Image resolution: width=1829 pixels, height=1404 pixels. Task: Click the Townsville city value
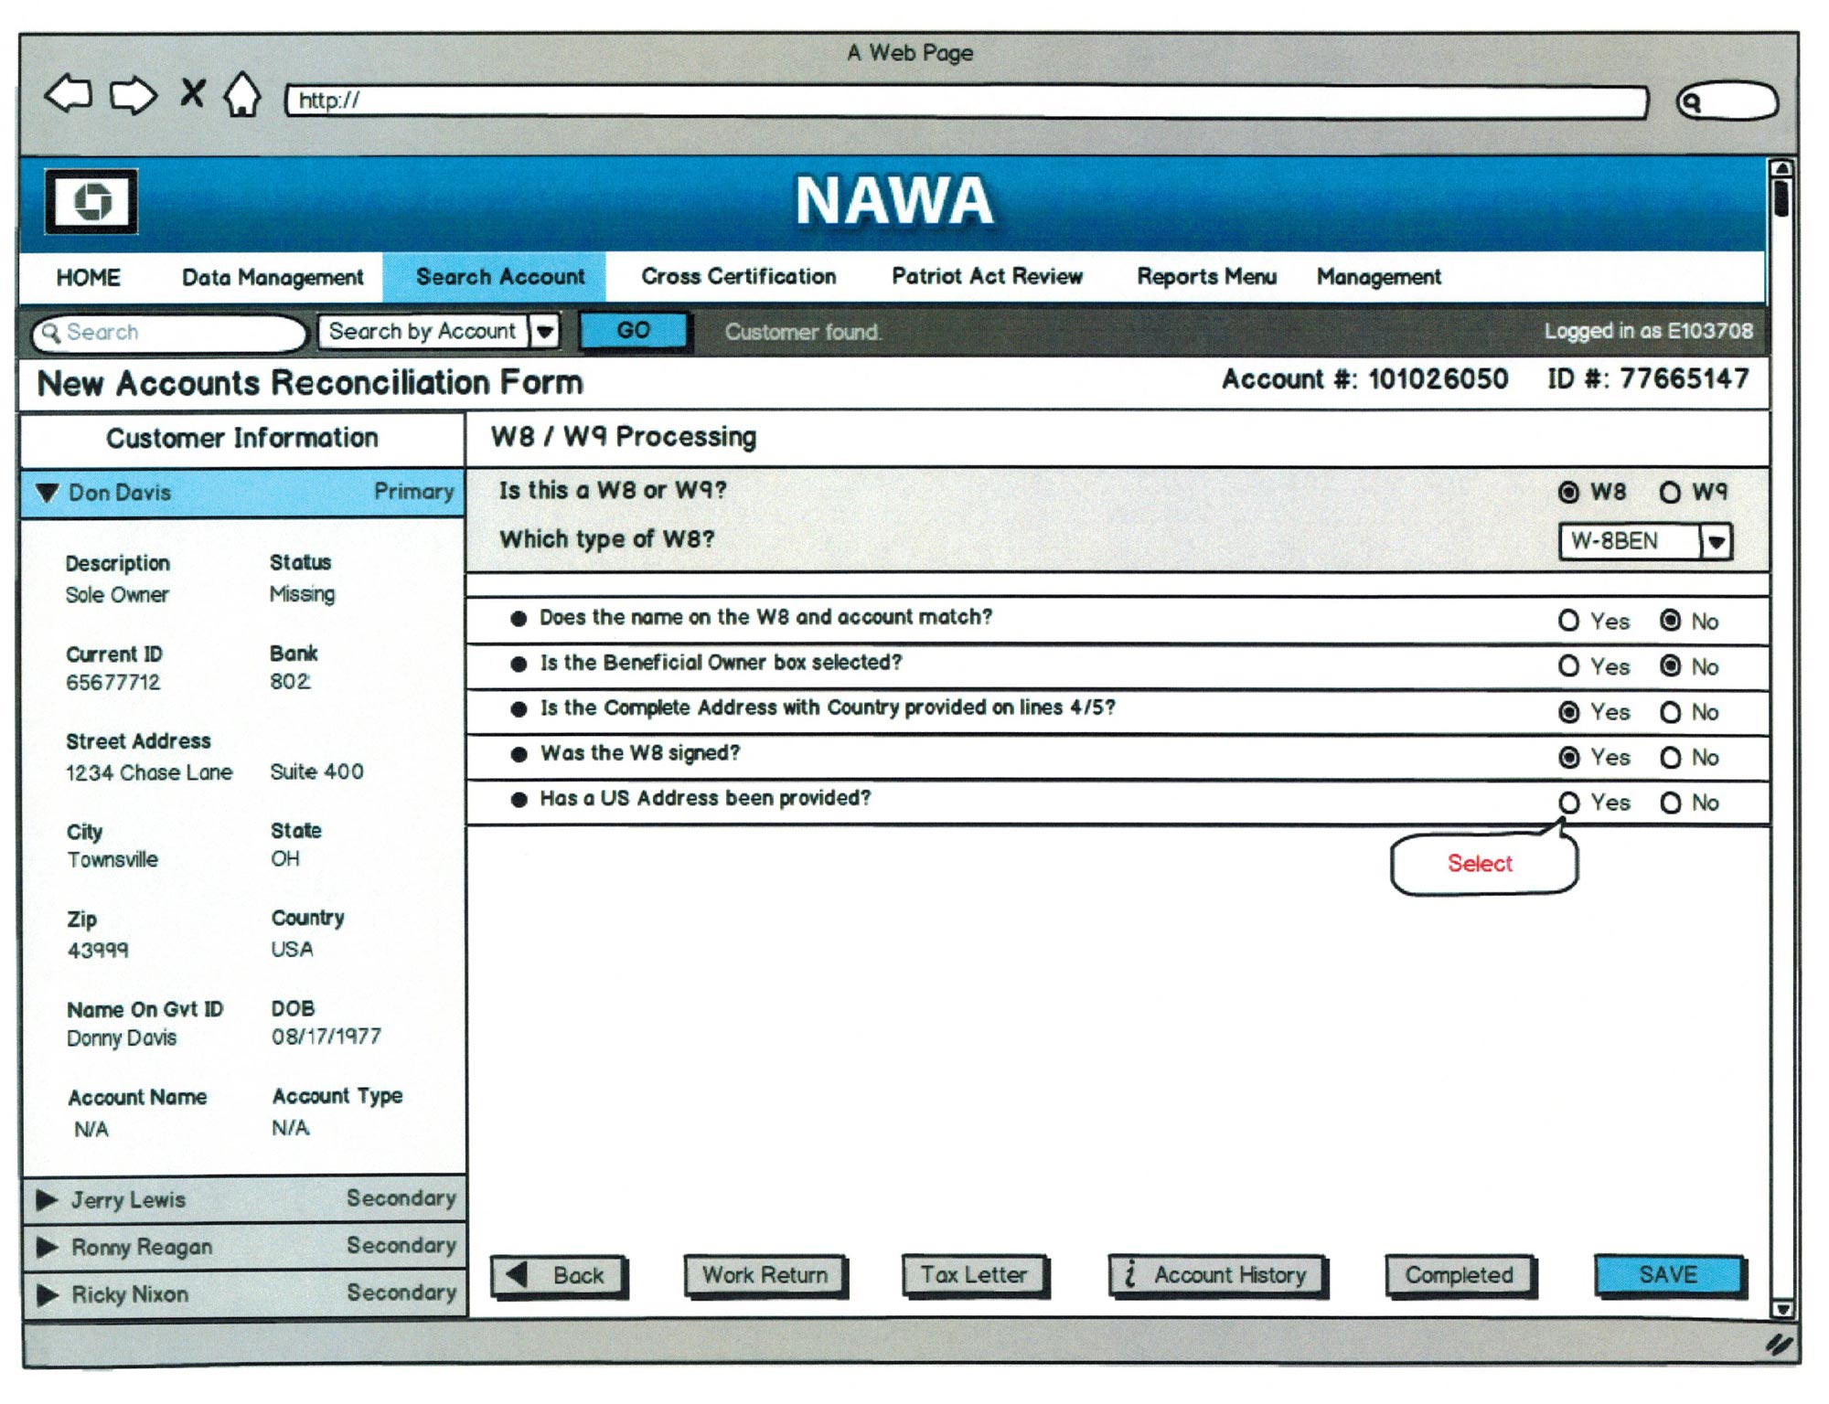112,860
